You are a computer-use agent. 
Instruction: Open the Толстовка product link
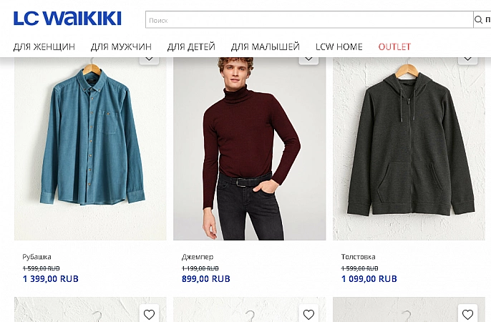pos(359,257)
